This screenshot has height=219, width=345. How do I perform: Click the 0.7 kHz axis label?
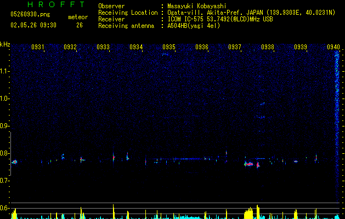[5, 181]
